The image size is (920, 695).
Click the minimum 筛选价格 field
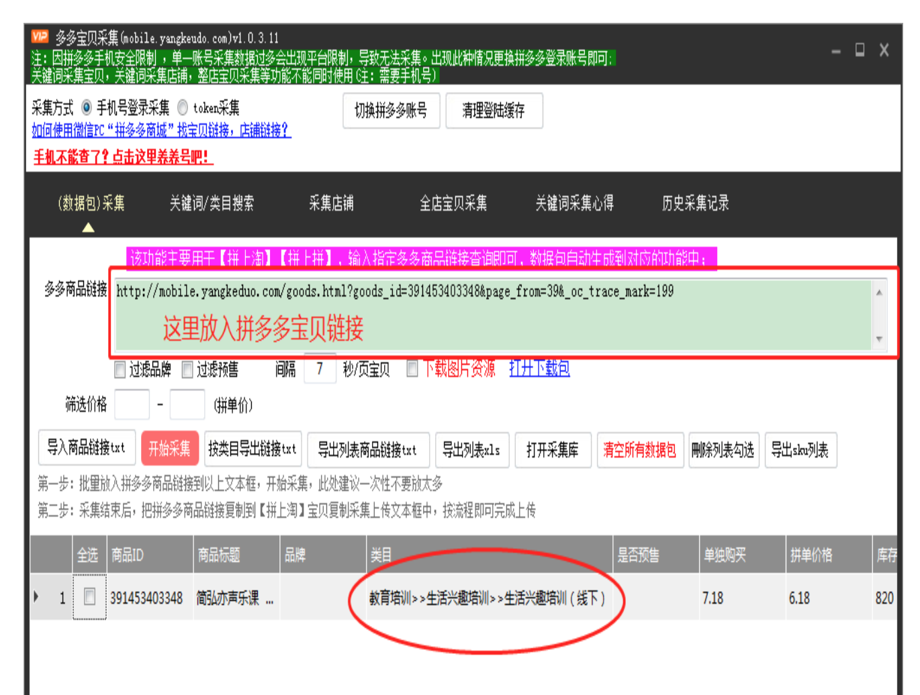coord(132,405)
